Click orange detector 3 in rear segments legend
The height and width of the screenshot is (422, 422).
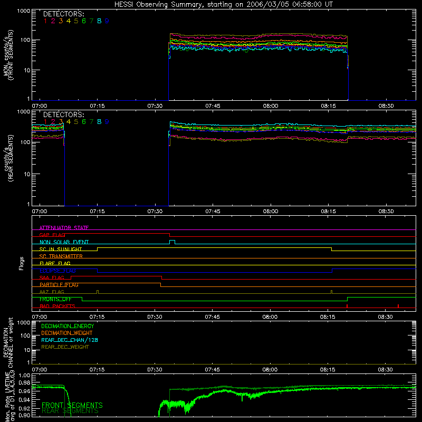click(x=61, y=122)
